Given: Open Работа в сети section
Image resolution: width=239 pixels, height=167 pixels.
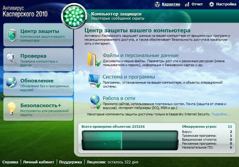Looking at the screenshot, I should coord(119,98).
